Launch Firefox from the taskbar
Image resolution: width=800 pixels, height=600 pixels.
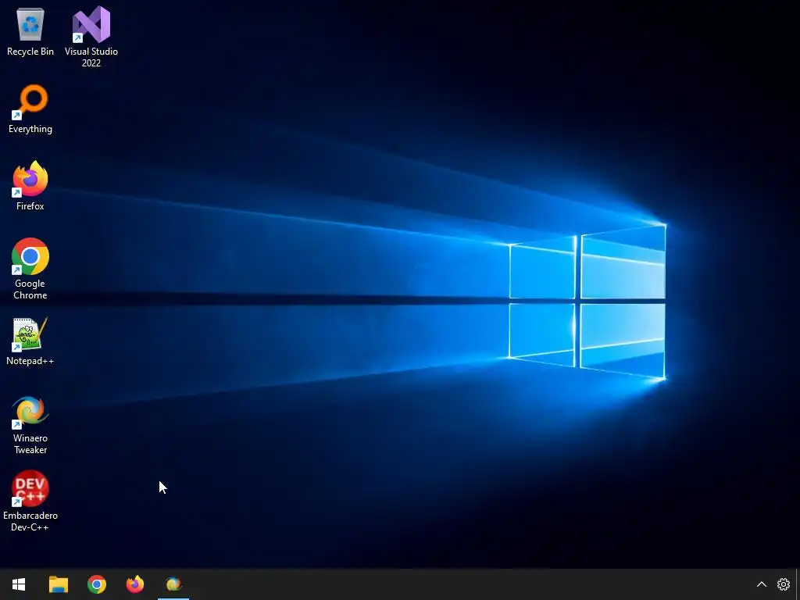[x=134, y=584]
